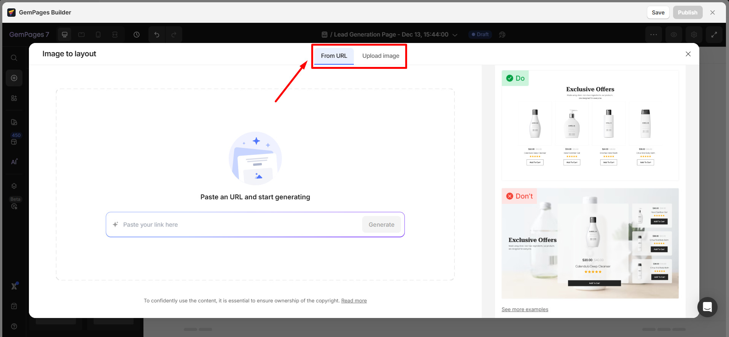Viewport: 729px width, 337px height.
Task: Toggle fullscreen expand icon
Action: point(714,35)
